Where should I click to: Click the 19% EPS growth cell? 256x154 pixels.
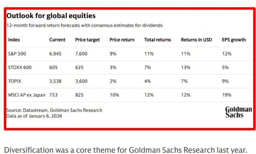coord(227,95)
